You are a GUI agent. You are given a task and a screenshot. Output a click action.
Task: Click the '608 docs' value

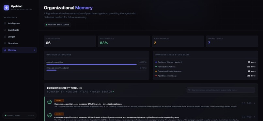pos(251,76)
